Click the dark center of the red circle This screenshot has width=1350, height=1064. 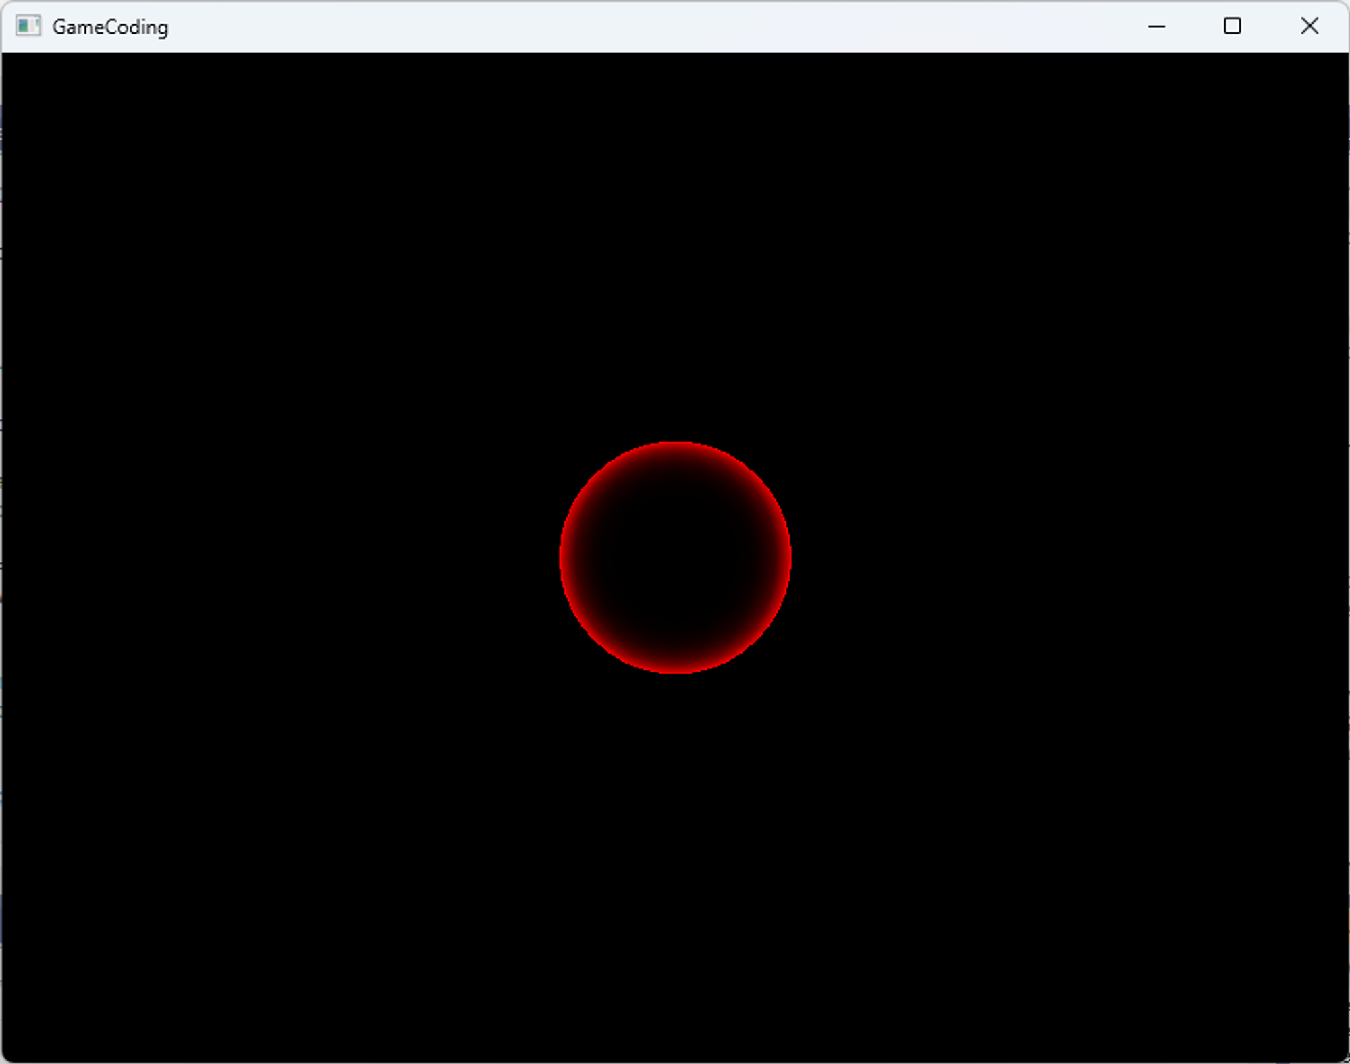pyautogui.click(x=675, y=558)
